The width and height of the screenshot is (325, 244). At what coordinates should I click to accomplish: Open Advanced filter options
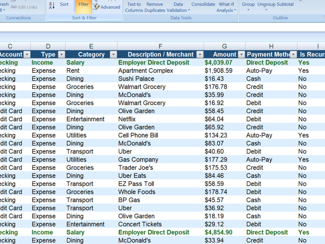(107, 7)
